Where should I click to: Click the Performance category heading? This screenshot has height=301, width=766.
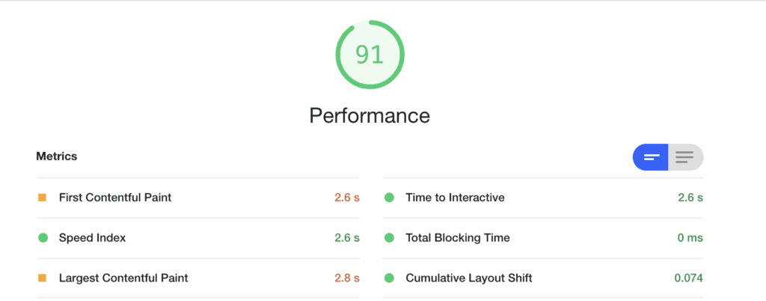(x=370, y=116)
